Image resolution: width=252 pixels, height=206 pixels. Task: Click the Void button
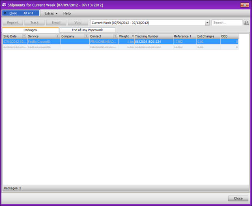pyautogui.click(x=78, y=23)
